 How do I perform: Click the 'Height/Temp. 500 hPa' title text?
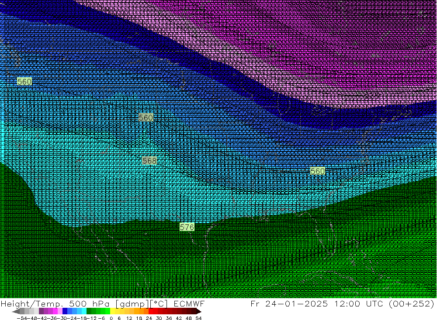(x=55, y=303)
